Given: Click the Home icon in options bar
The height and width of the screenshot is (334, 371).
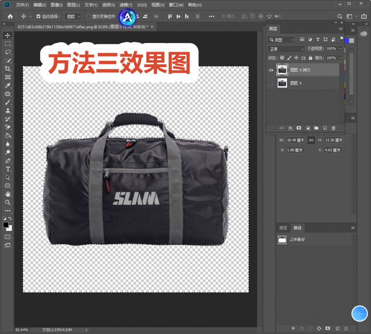Looking at the screenshot, I should pos(10,16).
